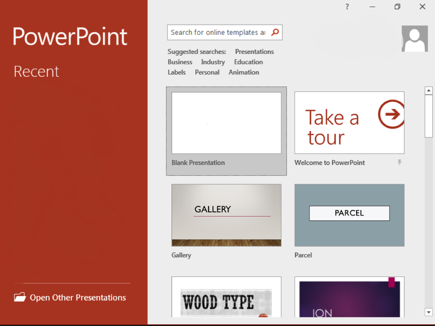Unpin the Welcome to PowerPoint template
435x326 pixels.
(400, 162)
